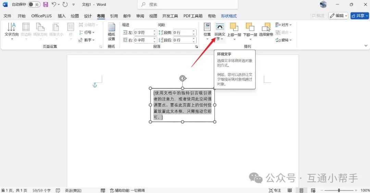Click 下移一层 send backward icon
Screen dimensions: 370x193
pos(250,32)
